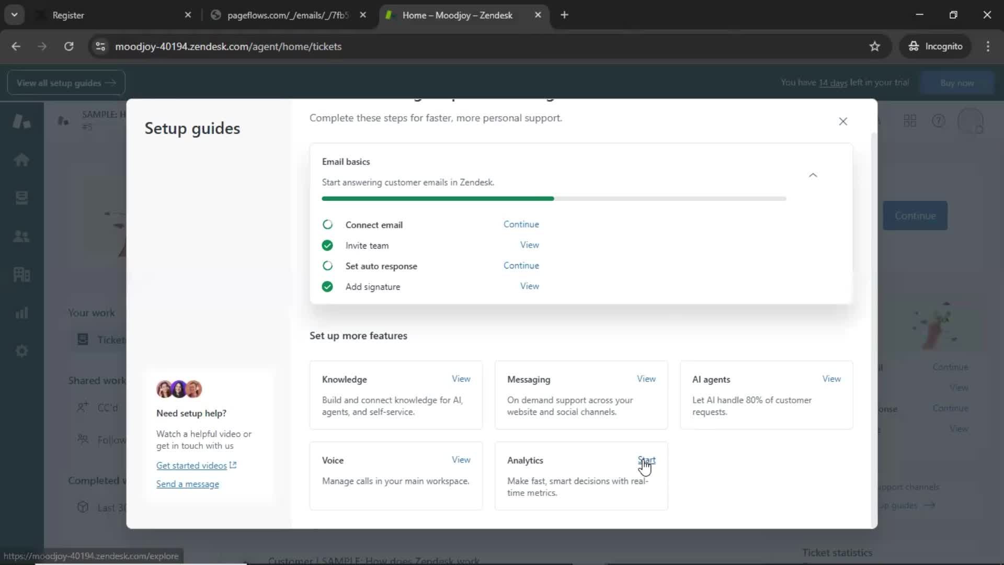Open Reporting via sidebar bar chart icon

(21, 313)
